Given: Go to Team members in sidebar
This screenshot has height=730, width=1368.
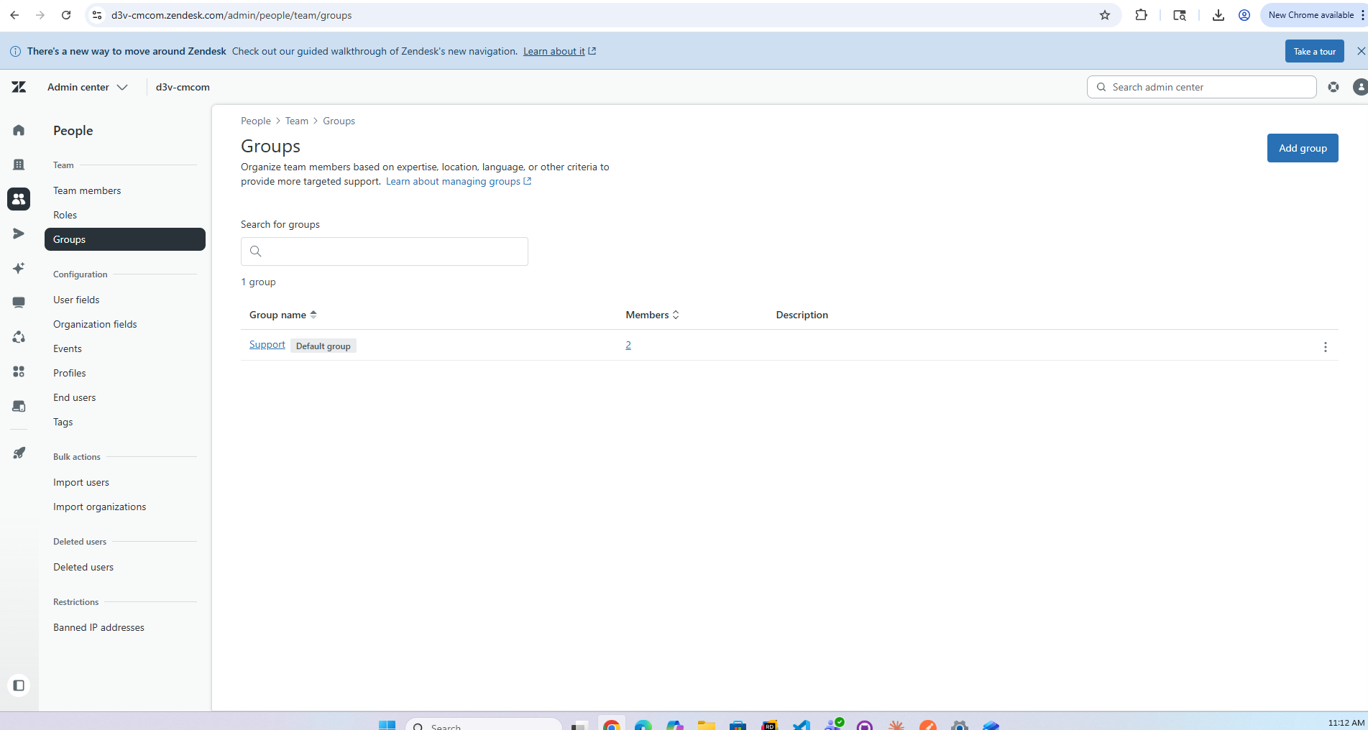Looking at the screenshot, I should pos(87,190).
